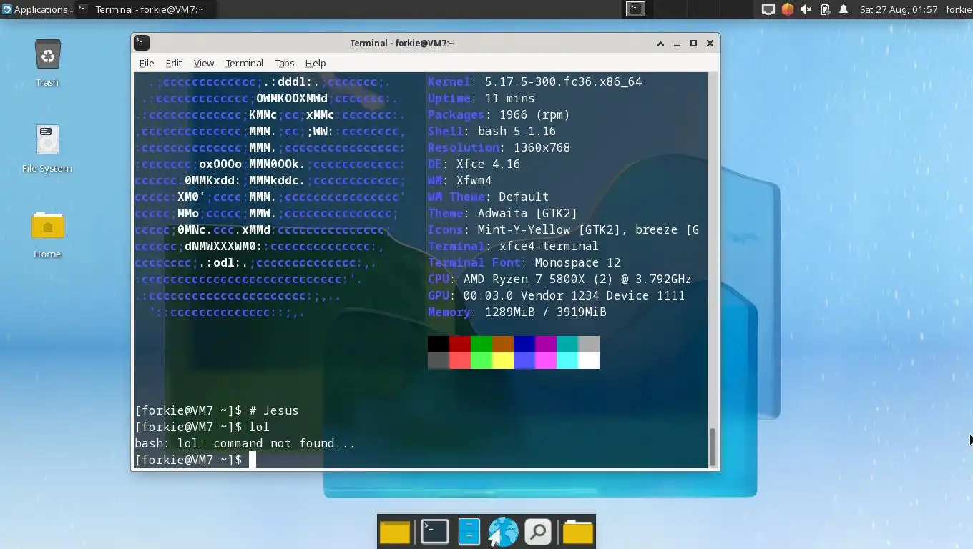This screenshot has width=973, height=549.
Task: Click the dark red color block in the palette
Action: pos(460,344)
